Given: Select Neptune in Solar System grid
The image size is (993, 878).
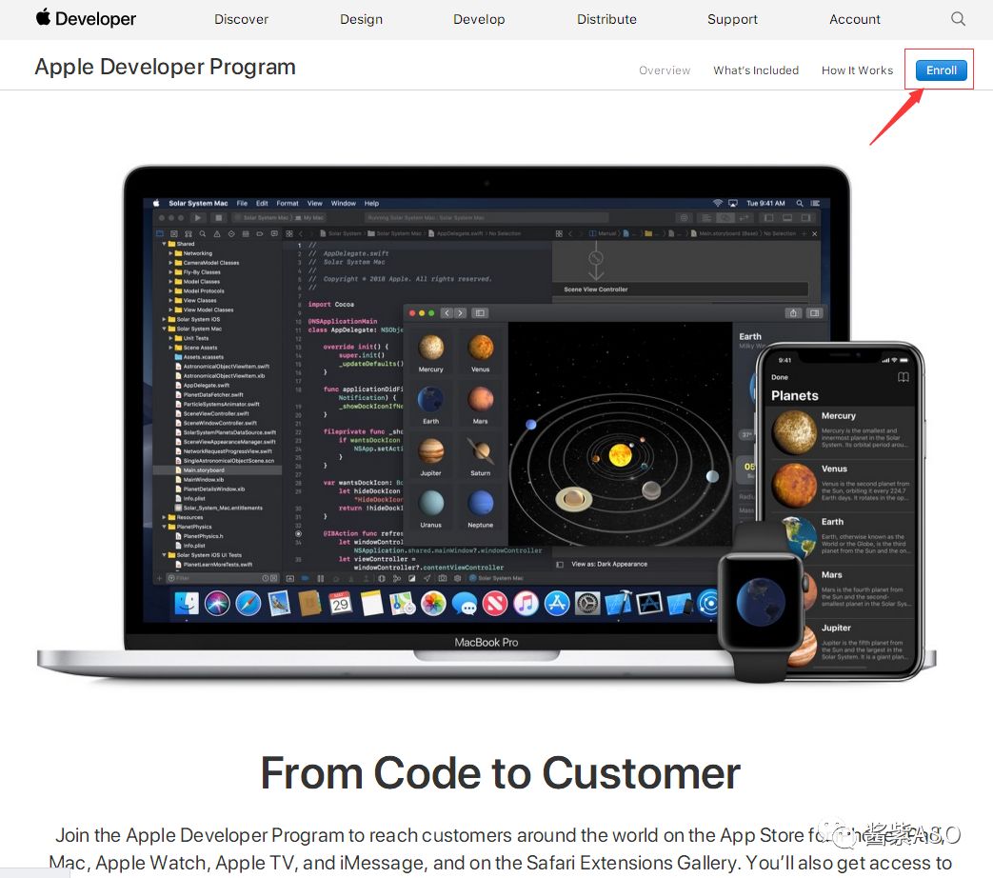Looking at the screenshot, I should 481,509.
